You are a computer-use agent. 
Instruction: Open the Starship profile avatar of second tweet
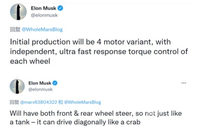coord(17,86)
